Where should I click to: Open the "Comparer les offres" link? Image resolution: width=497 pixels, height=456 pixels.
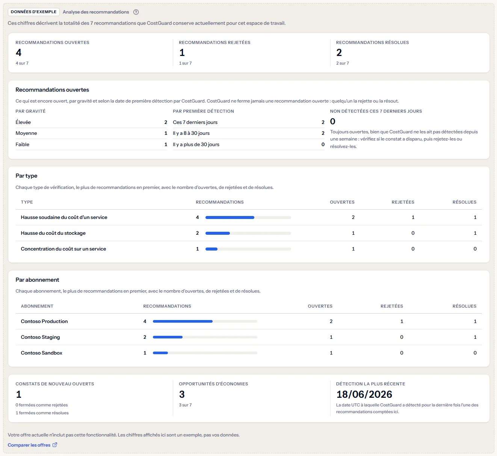[32, 445]
